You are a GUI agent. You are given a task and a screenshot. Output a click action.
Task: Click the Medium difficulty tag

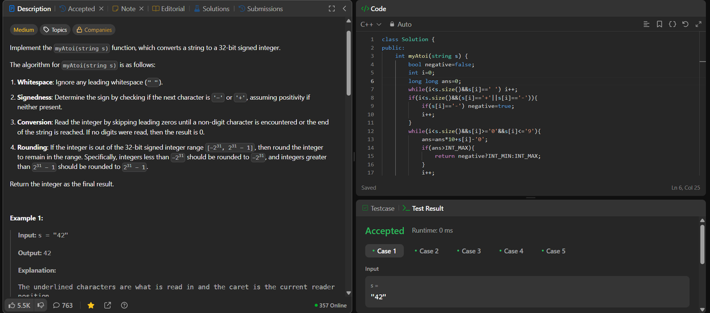pos(24,30)
